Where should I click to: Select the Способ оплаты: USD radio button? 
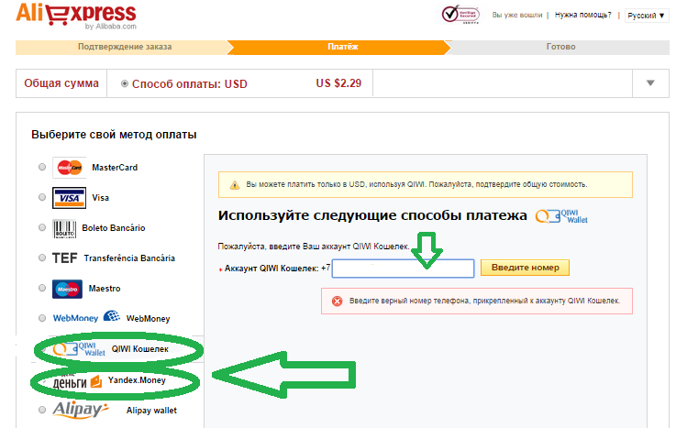pos(125,83)
